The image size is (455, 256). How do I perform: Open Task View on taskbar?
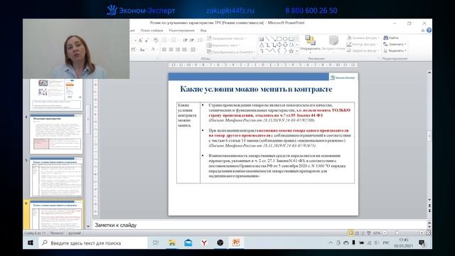point(156,242)
